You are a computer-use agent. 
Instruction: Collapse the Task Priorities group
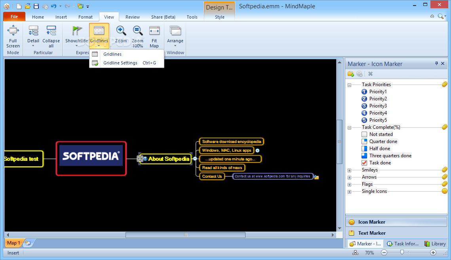(350, 85)
